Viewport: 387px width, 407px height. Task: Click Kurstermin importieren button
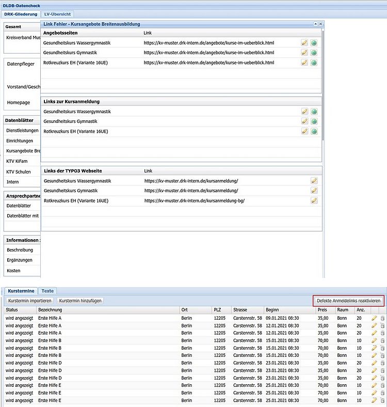coord(29,301)
